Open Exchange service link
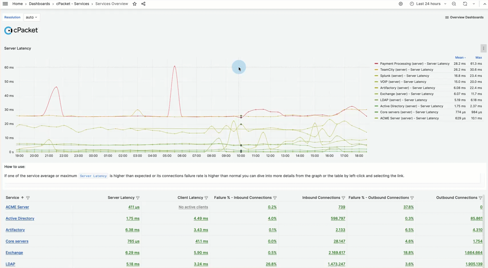This screenshot has height=268, width=488. click(x=14, y=253)
